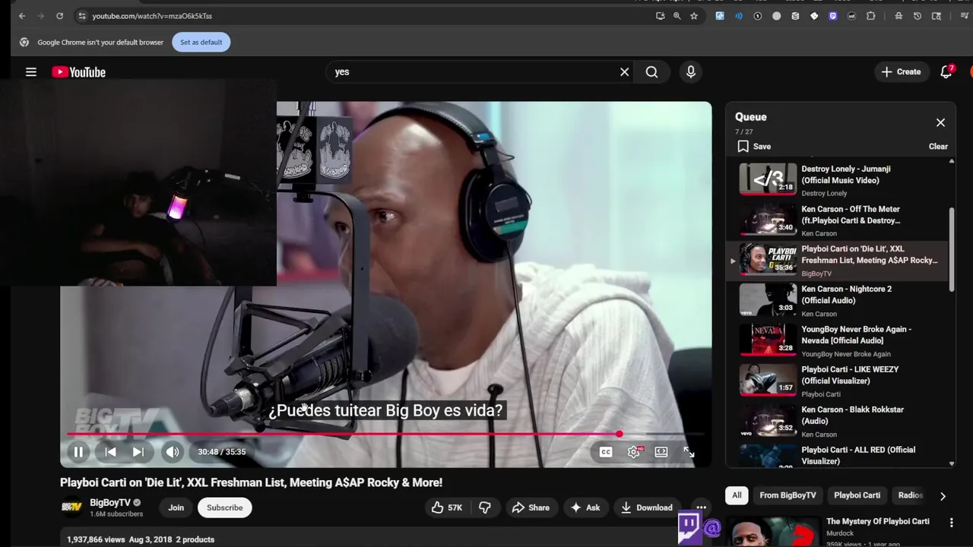Play Destroy Lonely - Jumanji from queue
This screenshot has height=547, width=973.
837,180
